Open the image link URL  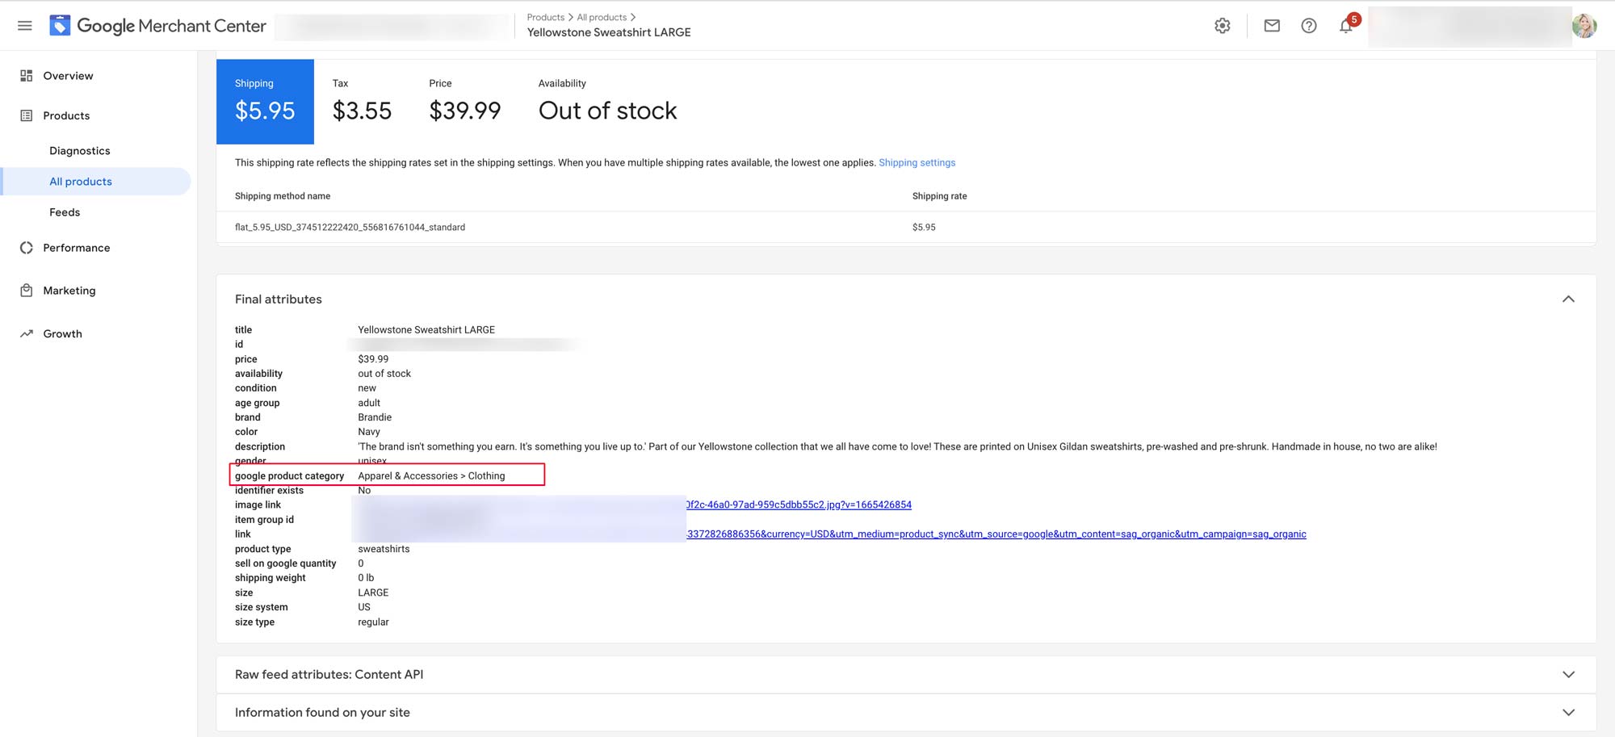click(x=799, y=505)
